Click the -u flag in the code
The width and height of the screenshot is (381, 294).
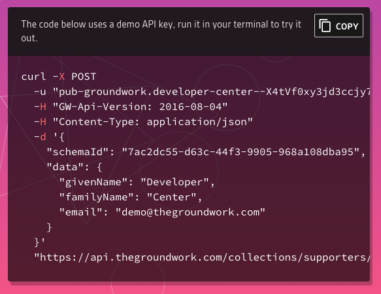point(40,92)
